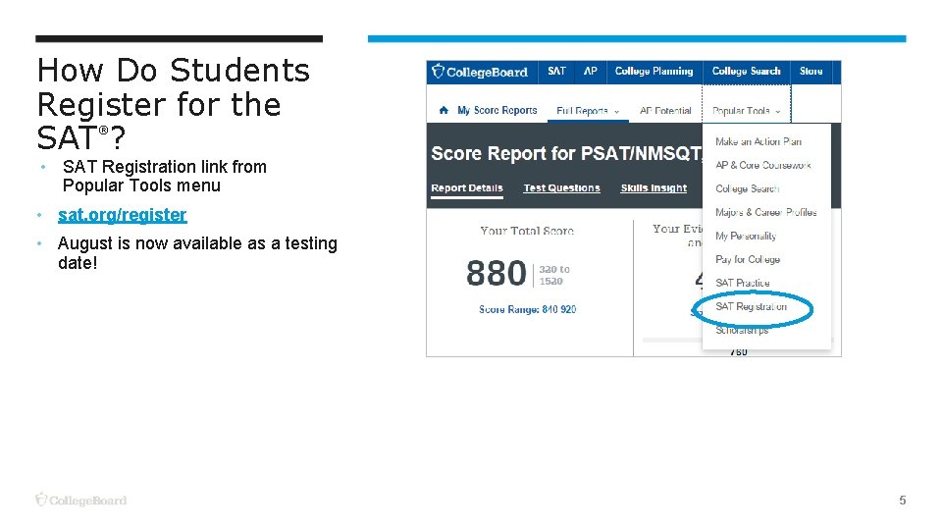The image size is (942, 530).
Task: Click the Score Range: 840-920 text
Action: (x=528, y=309)
